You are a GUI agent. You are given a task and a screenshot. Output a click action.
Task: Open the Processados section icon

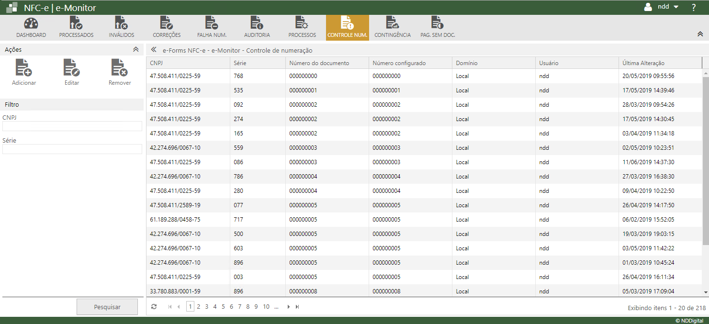76,23
